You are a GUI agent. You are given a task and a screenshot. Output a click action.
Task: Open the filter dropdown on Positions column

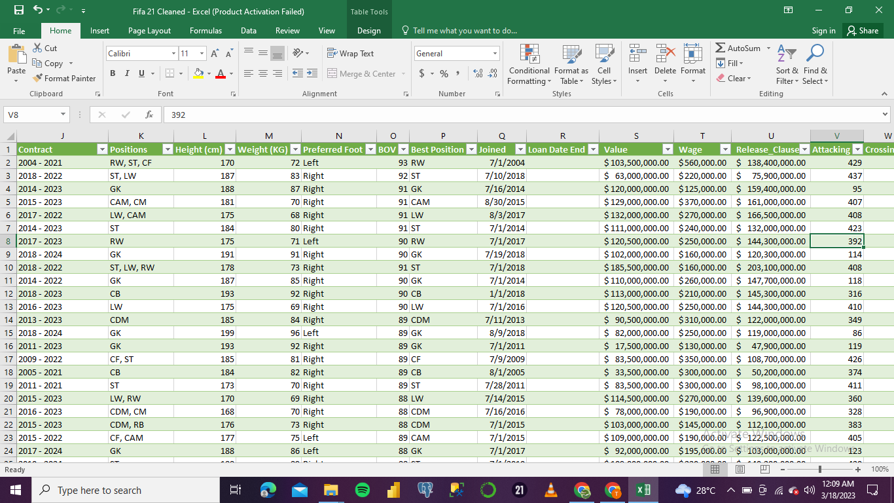click(x=168, y=149)
